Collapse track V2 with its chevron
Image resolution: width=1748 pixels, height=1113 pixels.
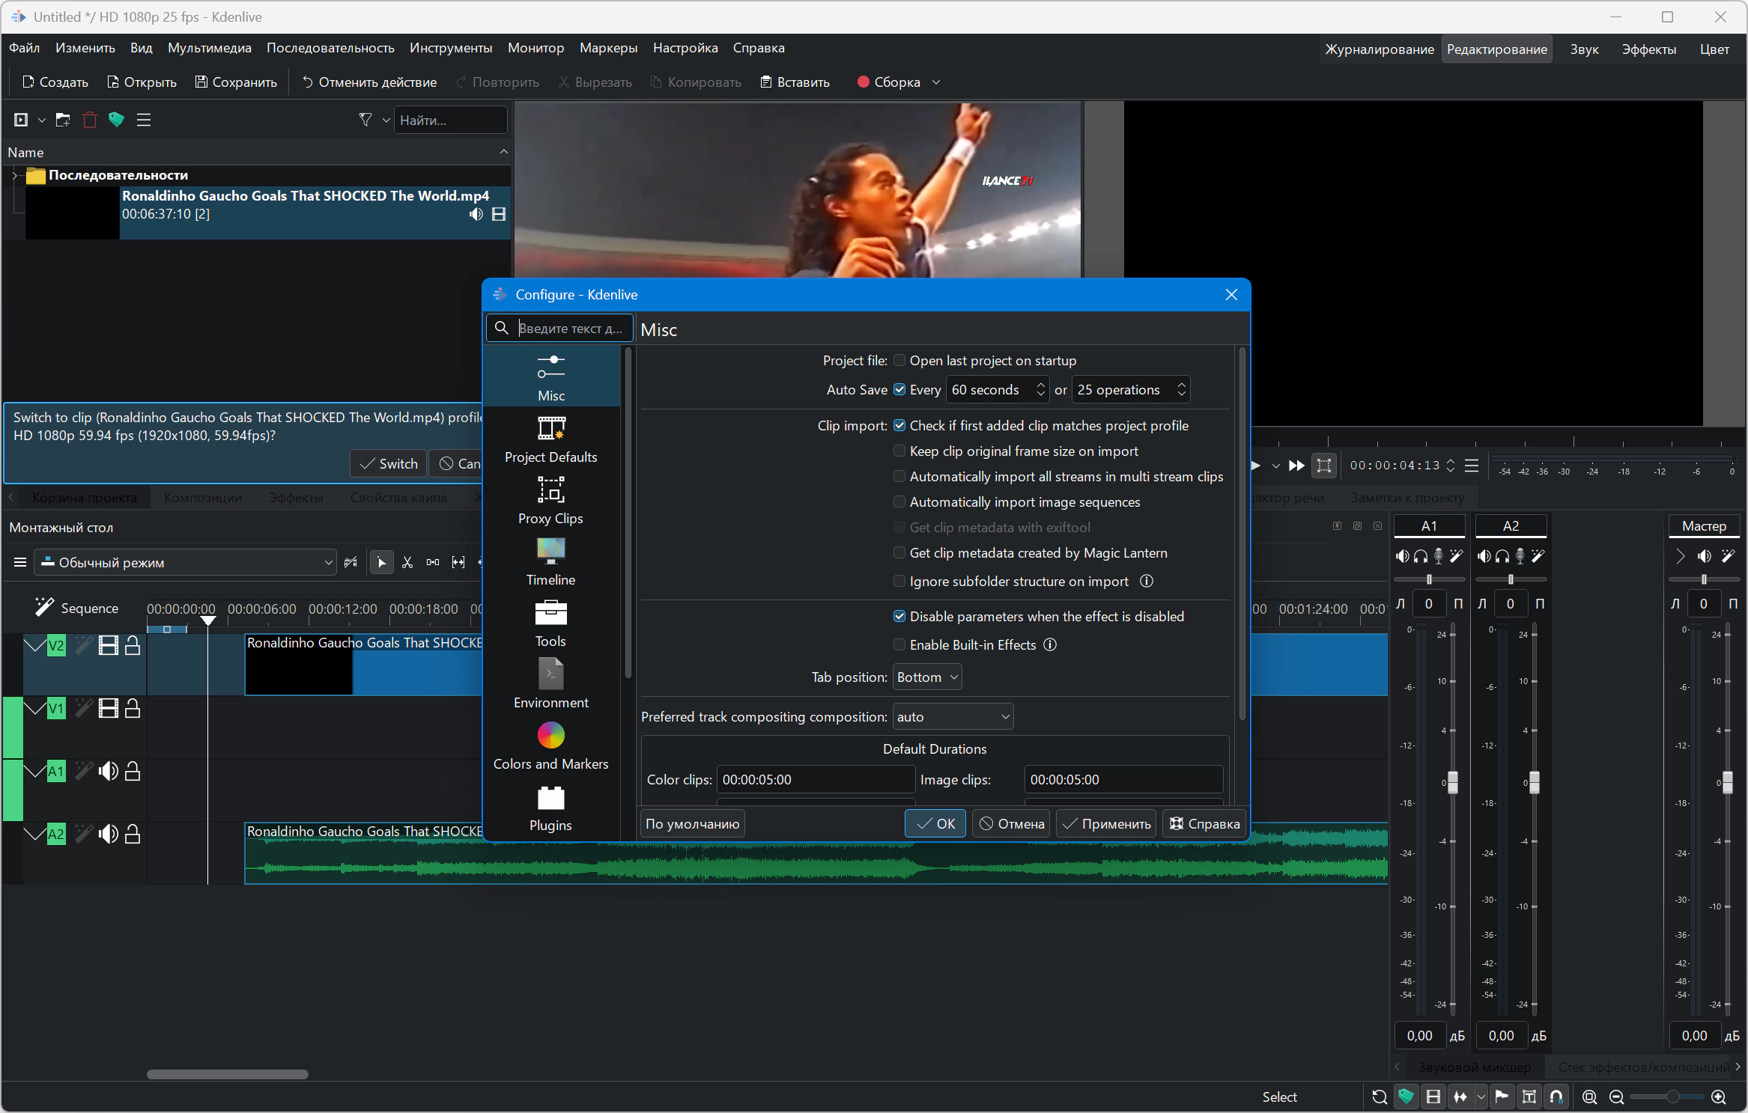pyautogui.click(x=34, y=645)
